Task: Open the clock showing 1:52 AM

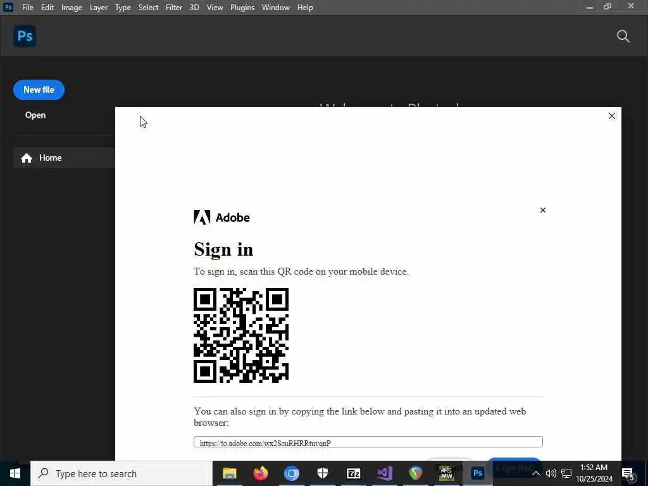Action: coord(594,473)
